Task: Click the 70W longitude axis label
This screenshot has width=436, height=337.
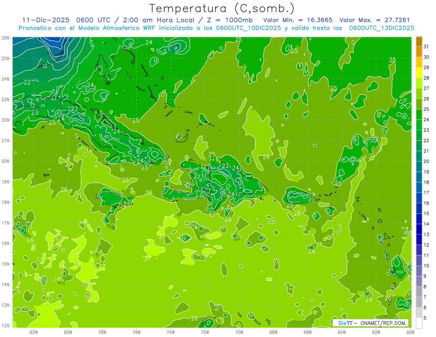Action: tap(239, 332)
